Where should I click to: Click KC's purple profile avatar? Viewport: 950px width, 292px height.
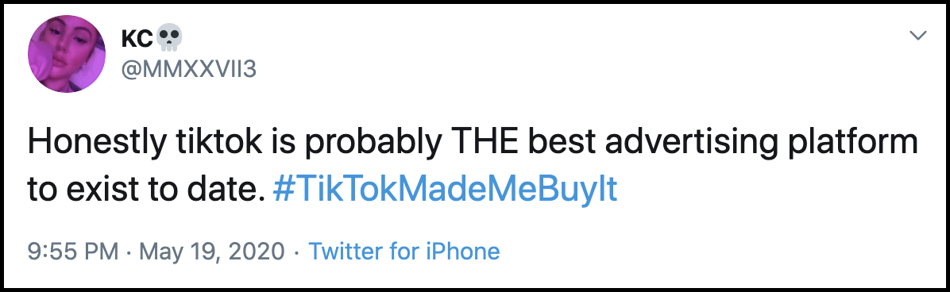(67, 54)
